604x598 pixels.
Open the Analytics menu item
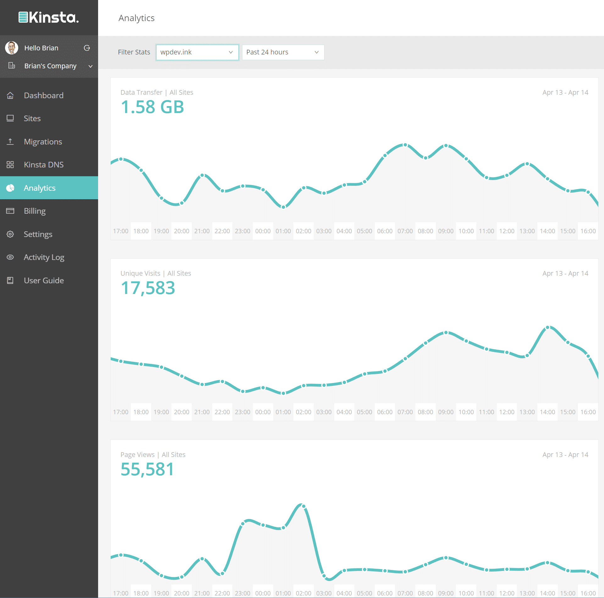(x=40, y=188)
